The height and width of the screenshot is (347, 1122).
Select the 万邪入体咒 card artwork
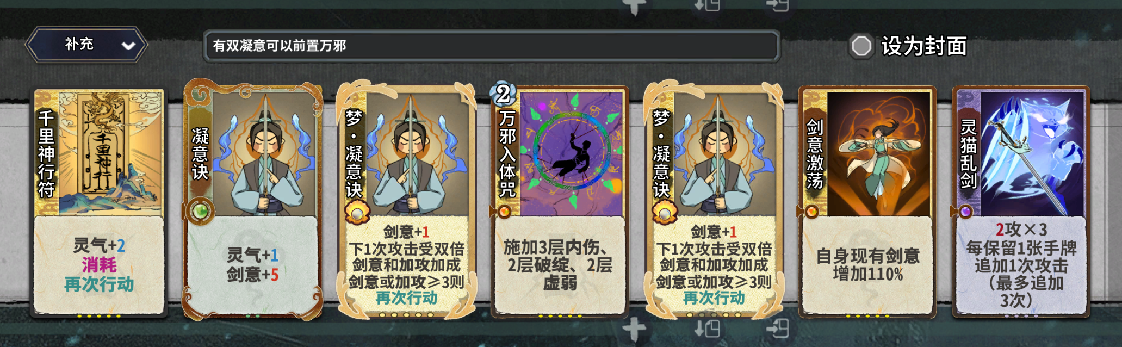pos(571,153)
